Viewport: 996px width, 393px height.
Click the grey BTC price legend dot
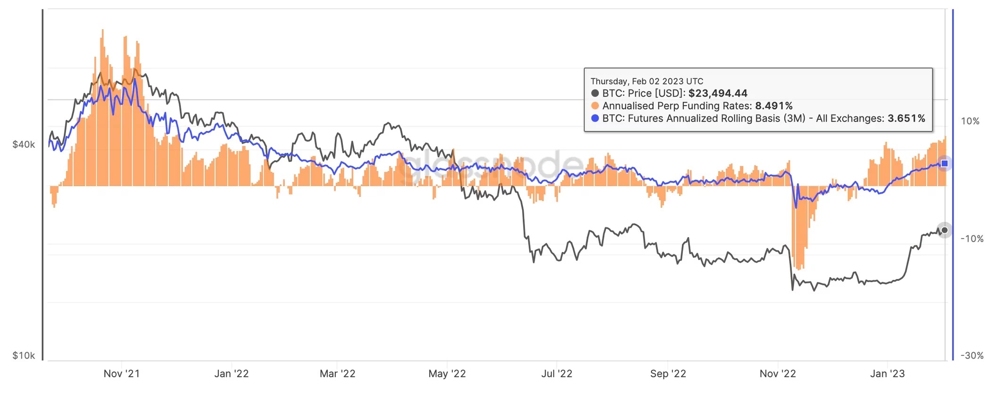(x=595, y=93)
